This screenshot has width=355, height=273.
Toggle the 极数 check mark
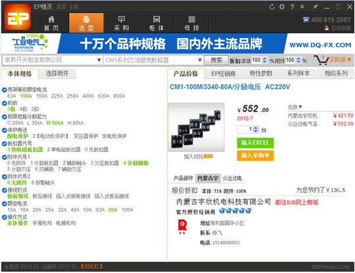[4, 103]
